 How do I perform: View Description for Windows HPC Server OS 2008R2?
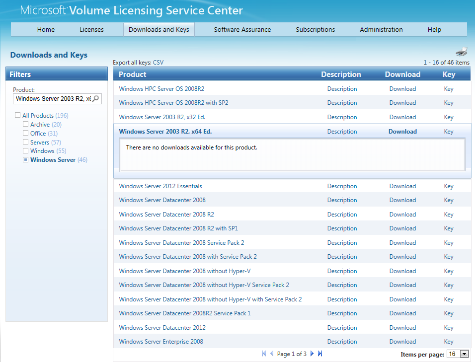[342, 89]
